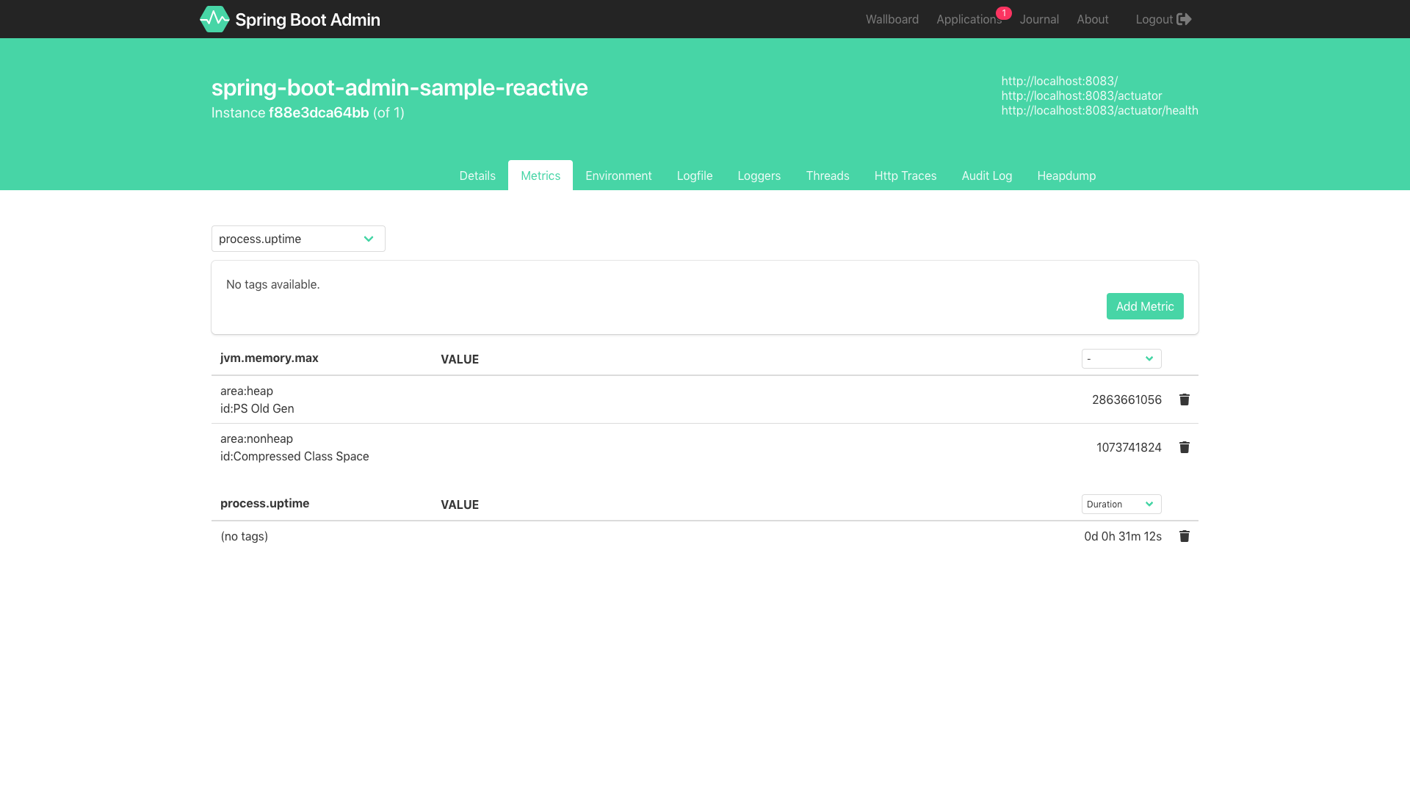The width and height of the screenshot is (1410, 810).
Task: Open the actuator/health URL link
Action: [x=1100, y=110]
